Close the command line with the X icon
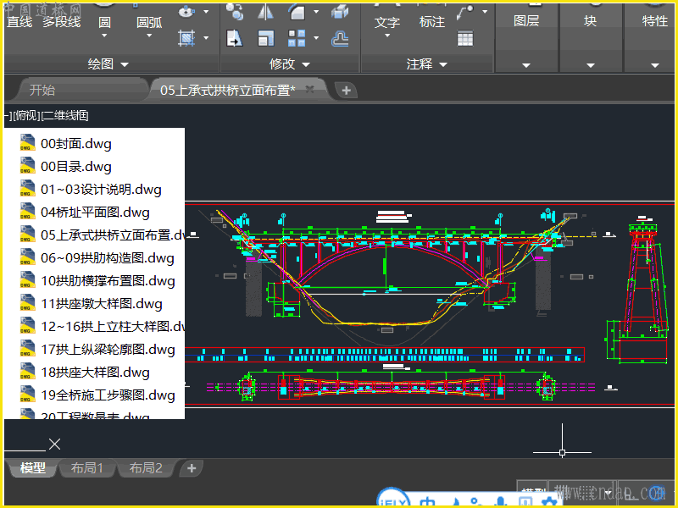 pos(54,444)
